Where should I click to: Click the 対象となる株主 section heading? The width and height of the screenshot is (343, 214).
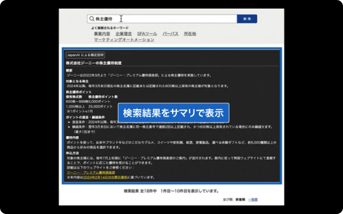click(77, 81)
